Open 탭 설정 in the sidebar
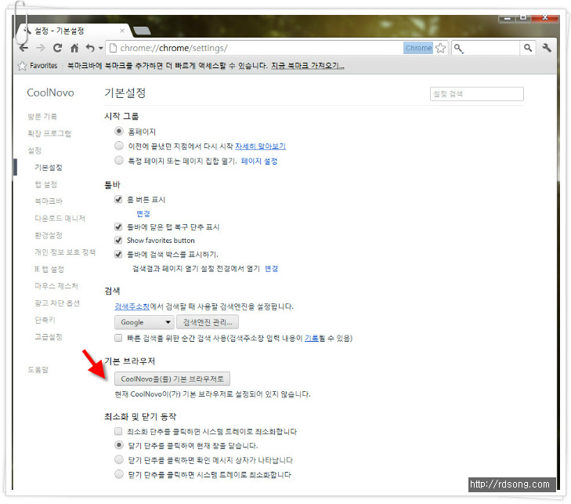The height and width of the screenshot is (504, 571). [x=45, y=184]
